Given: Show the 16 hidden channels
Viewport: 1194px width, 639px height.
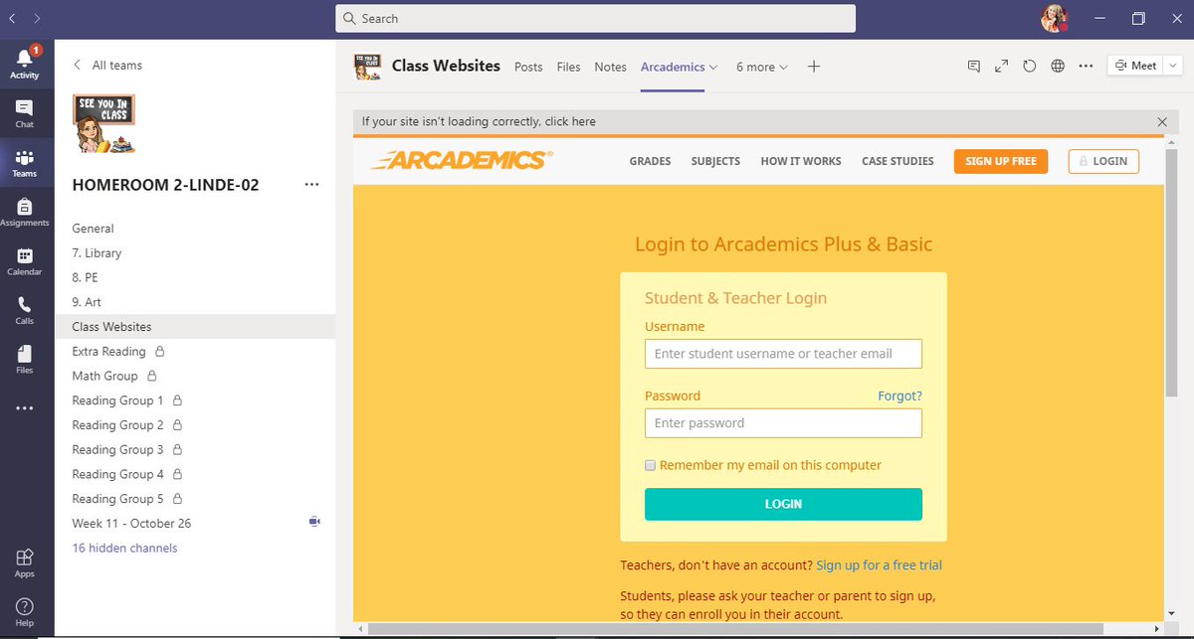Looking at the screenshot, I should 124,548.
